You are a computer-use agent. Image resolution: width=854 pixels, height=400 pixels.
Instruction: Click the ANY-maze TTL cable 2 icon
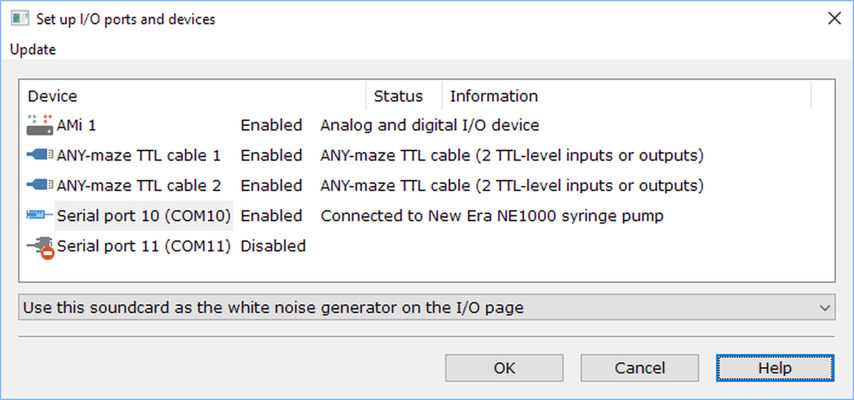pyautogui.click(x=40, y=185)
